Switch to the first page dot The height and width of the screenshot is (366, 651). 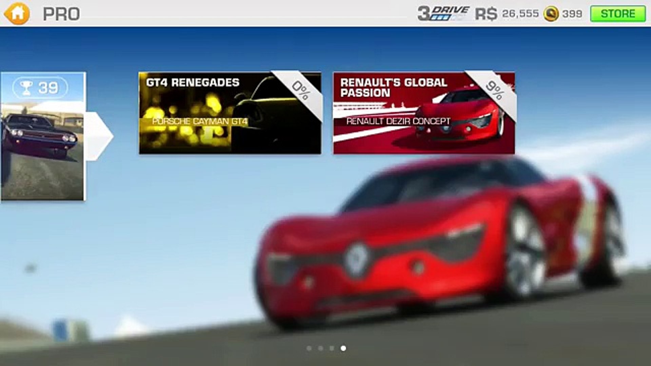(x=309, y=348)
